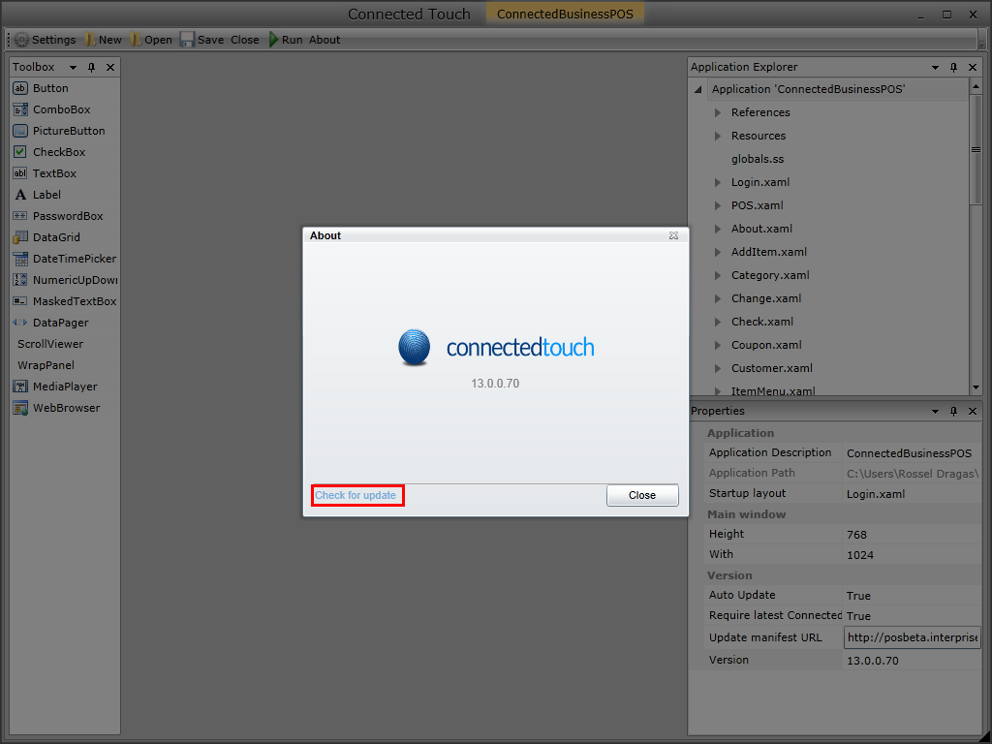The image size is (992, 744).
Task: Expand the Resources node
Action: 718,136
